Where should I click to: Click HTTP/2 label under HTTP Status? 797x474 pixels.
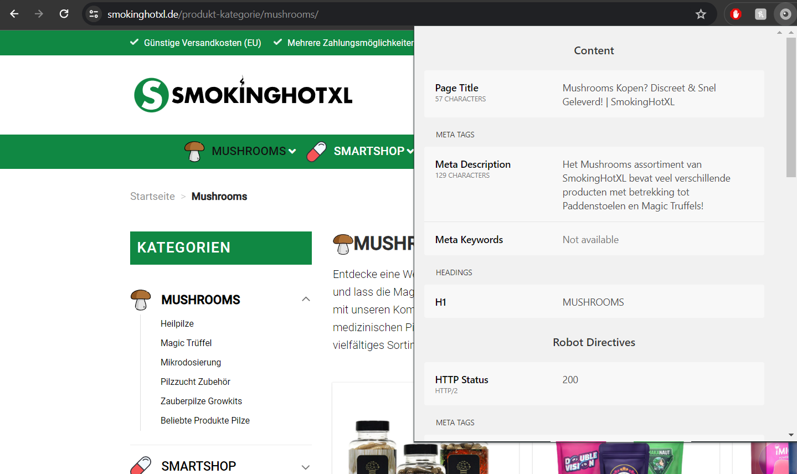(446, 391)
